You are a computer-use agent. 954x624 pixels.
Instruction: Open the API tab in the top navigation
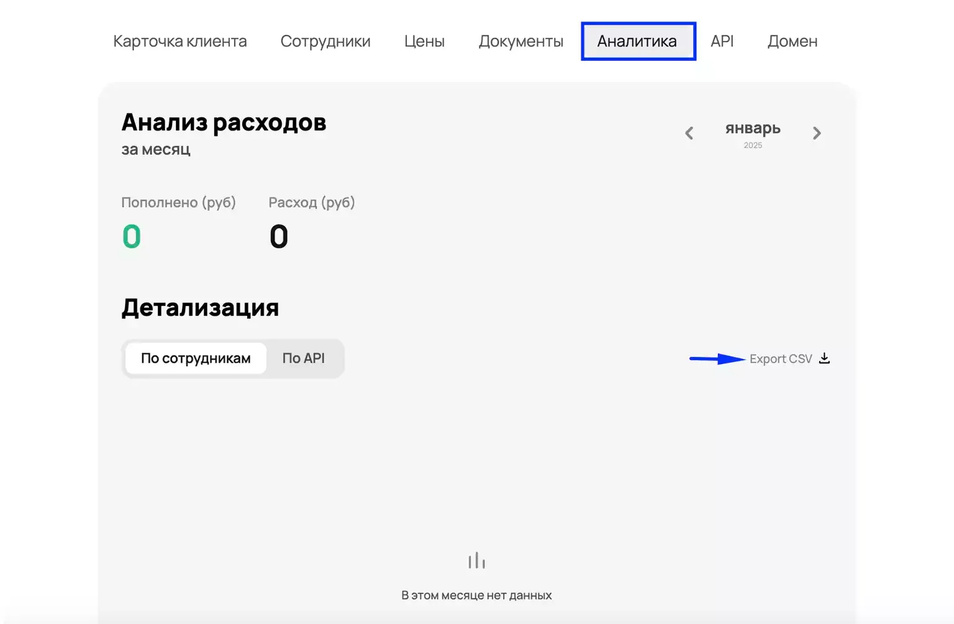point(722,41)
